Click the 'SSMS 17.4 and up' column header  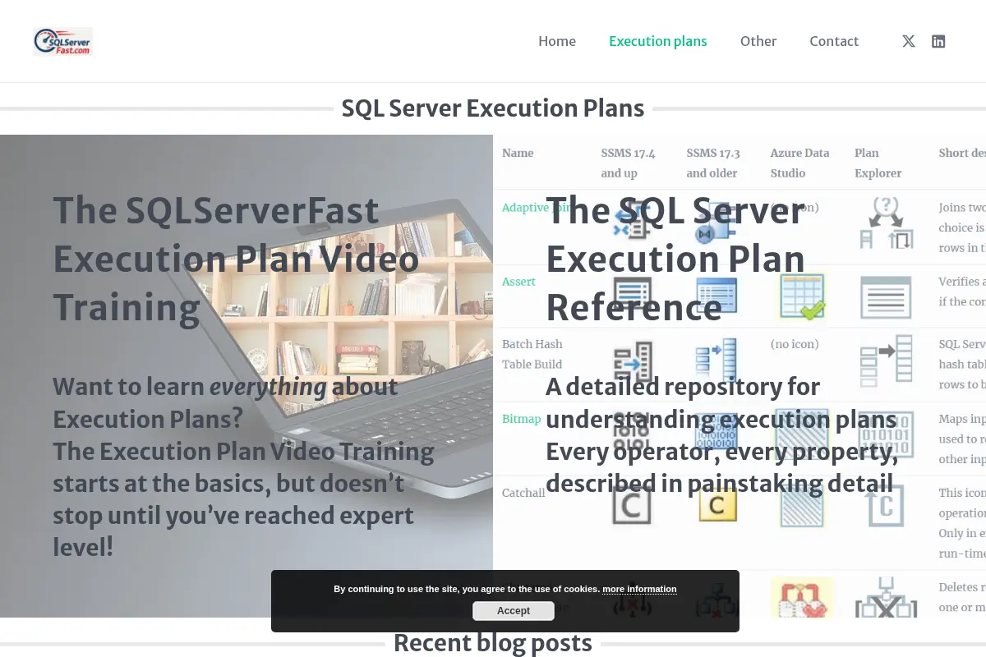pos(628,163)
